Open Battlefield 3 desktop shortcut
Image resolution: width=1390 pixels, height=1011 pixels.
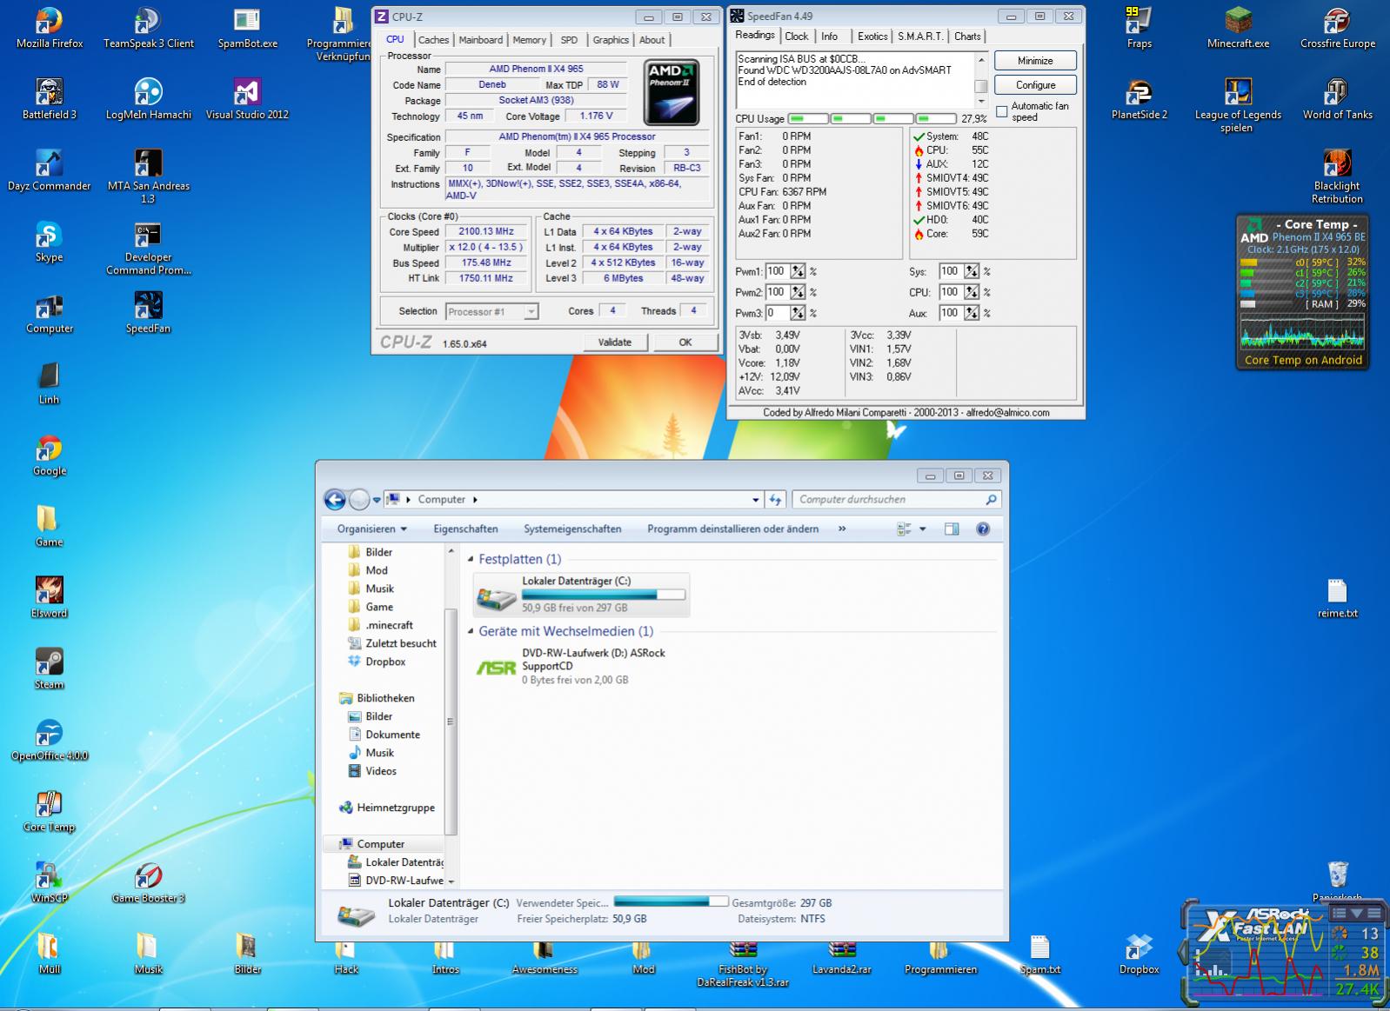click(50, 99)
